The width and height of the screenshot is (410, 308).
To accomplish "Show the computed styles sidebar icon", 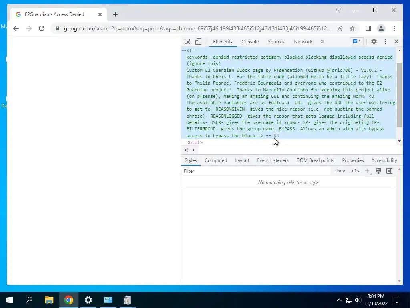I will click(389, 171).
